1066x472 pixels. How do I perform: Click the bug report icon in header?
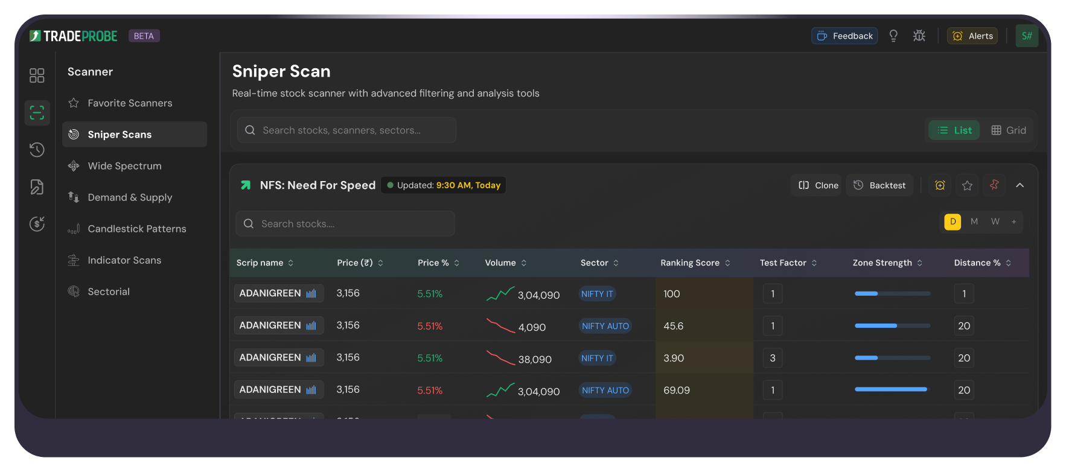click(919, 36)
